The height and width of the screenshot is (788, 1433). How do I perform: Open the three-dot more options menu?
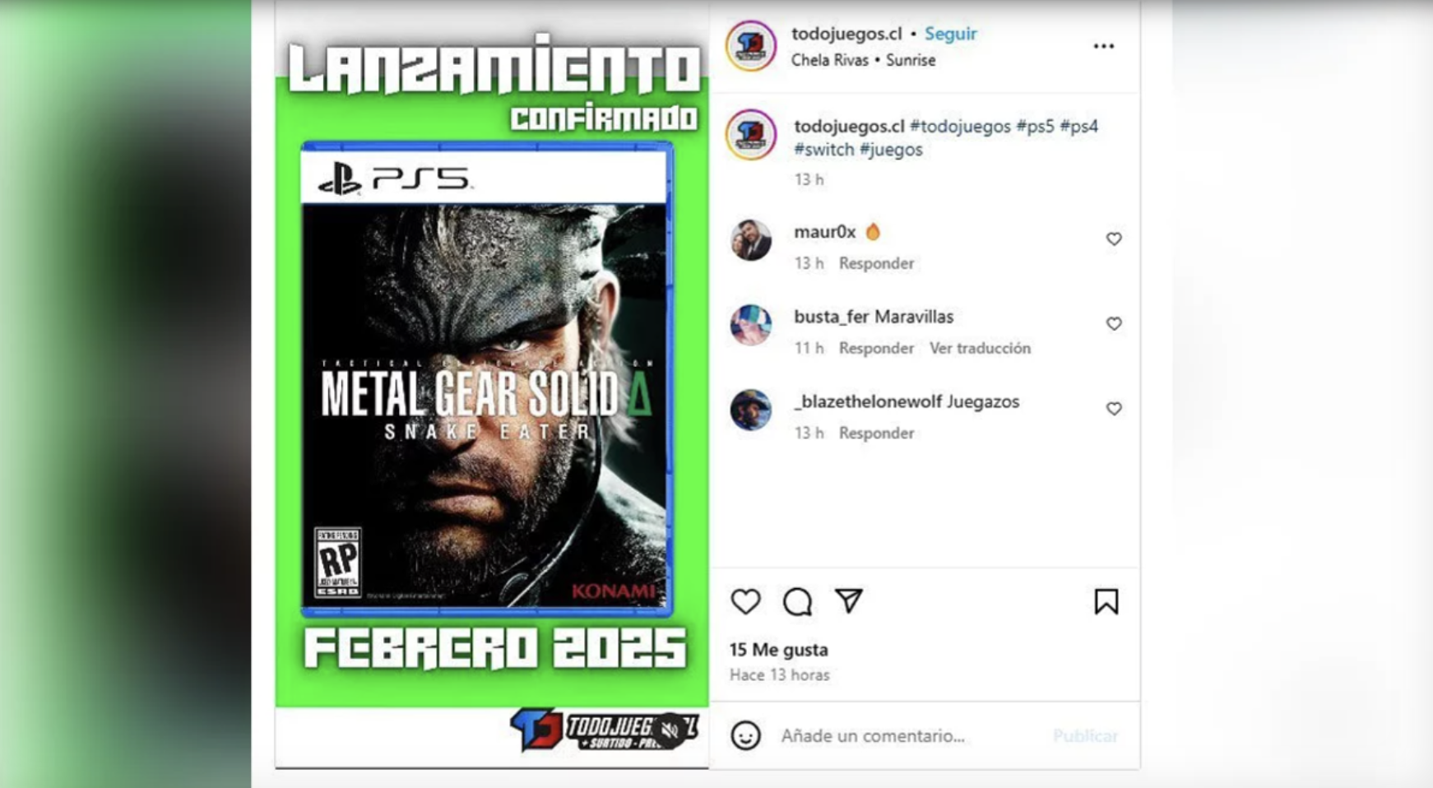pos(1104,46)
